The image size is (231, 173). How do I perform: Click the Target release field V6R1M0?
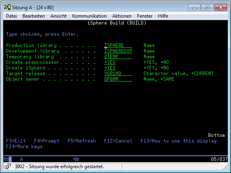click(118, 73)
